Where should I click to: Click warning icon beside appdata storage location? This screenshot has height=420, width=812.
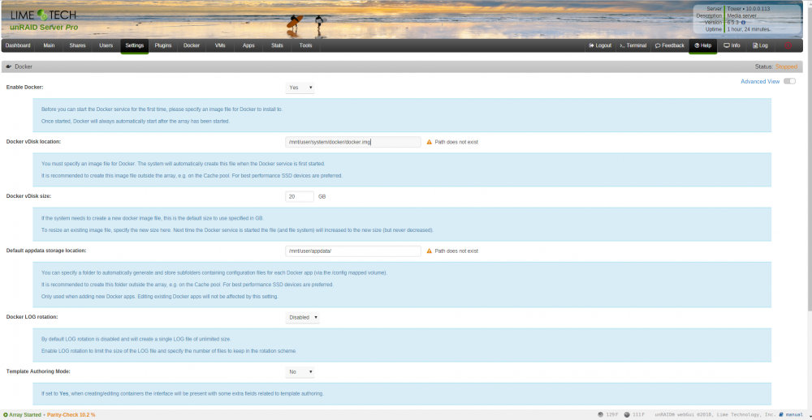click(x=429, y=251)
